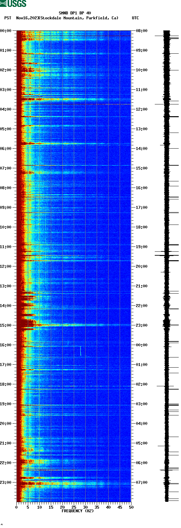
Task: Click the '50' Hz frequency tick label
Action: click(x=131, y=507)
